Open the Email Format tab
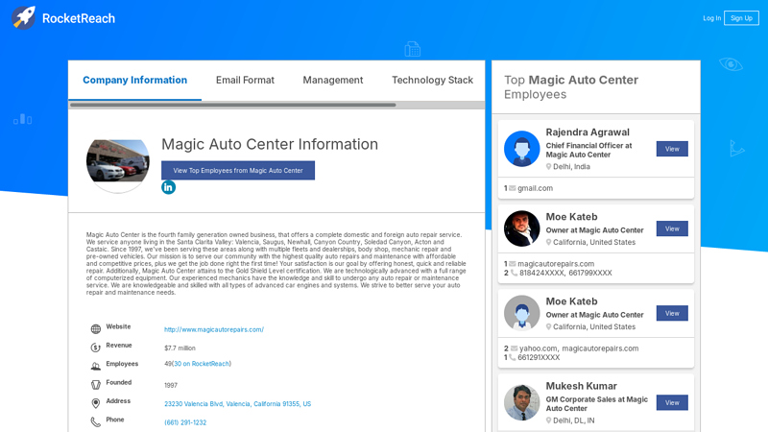Viewport: 768px width, 432px height. (245, 80)
